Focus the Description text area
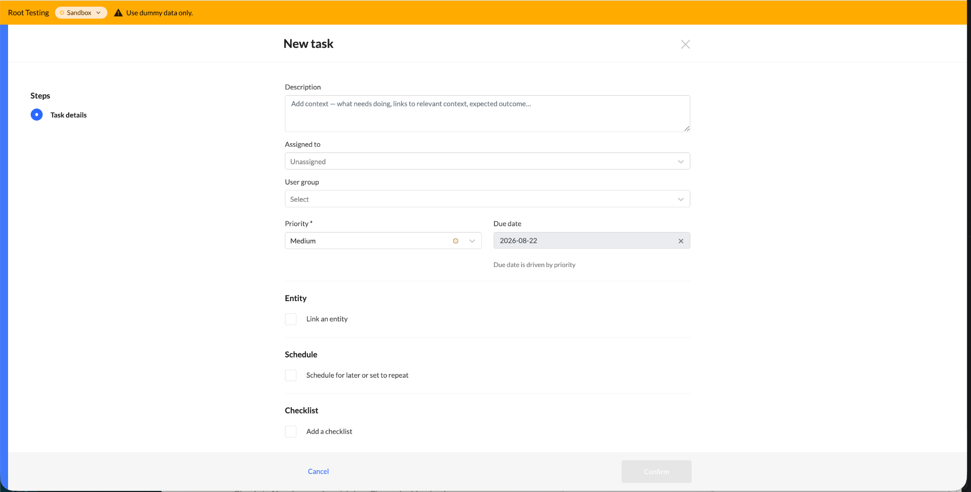 [487, 114]
